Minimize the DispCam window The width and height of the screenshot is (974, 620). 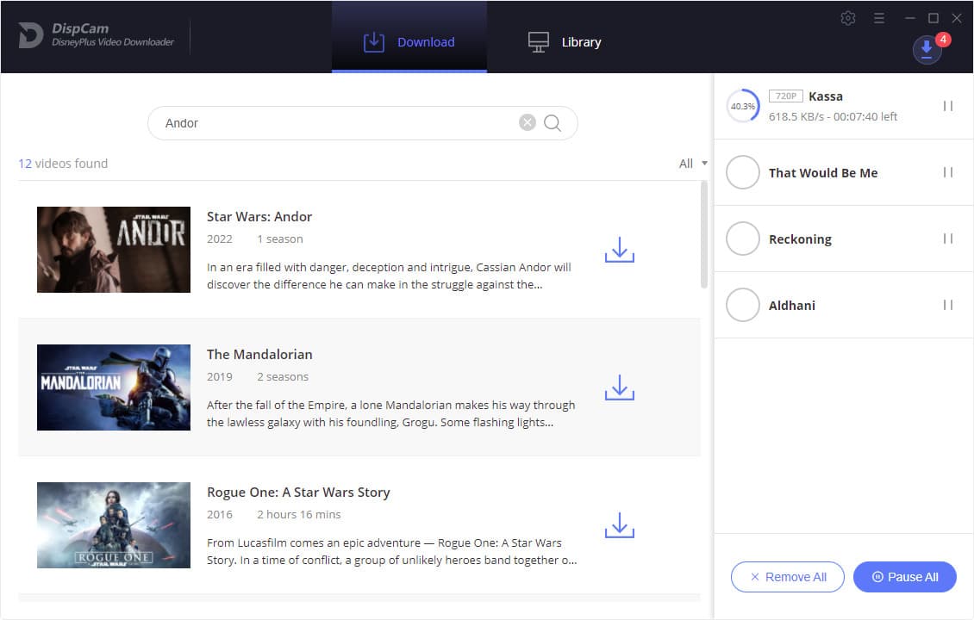(x=910, y=18)
